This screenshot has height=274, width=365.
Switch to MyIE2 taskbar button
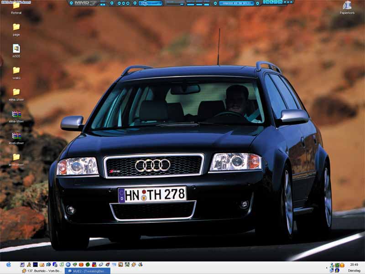click(88, 271)
